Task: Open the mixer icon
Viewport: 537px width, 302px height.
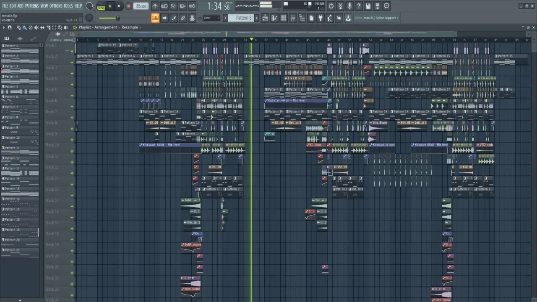Action: (x=293, y=18)
